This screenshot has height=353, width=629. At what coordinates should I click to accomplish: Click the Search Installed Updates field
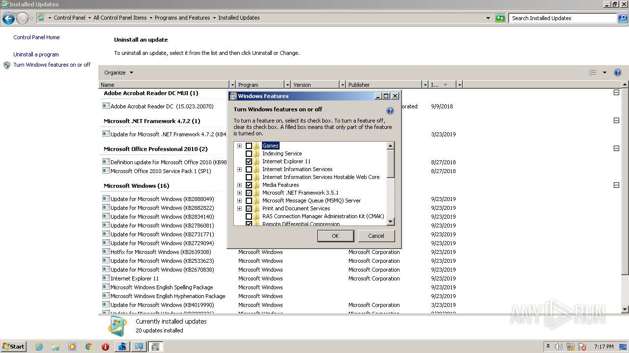click(563, 18)
